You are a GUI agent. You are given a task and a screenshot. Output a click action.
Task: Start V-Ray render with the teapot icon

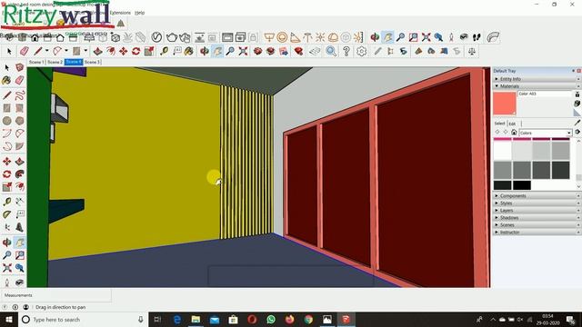click(x=172, y=37)
